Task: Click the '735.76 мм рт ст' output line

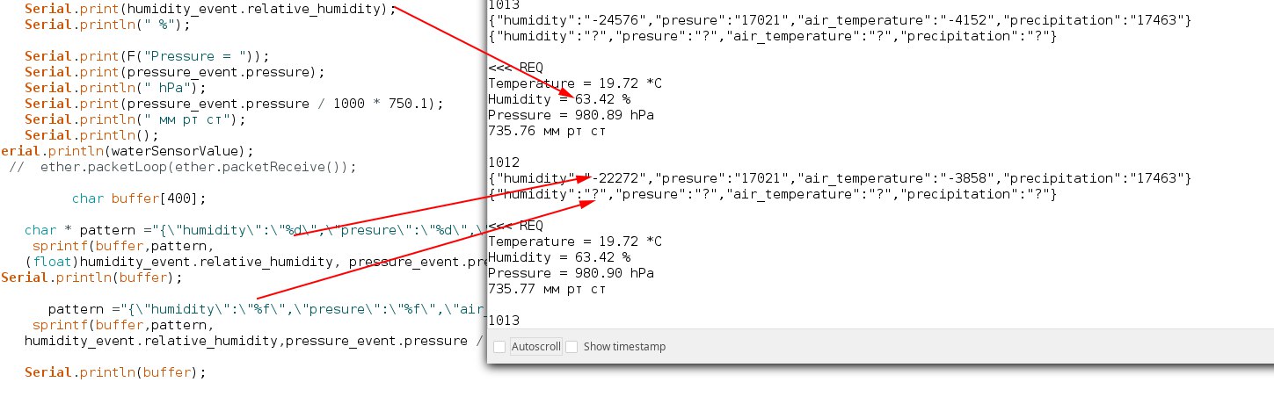Action: (x=547, y=131)
